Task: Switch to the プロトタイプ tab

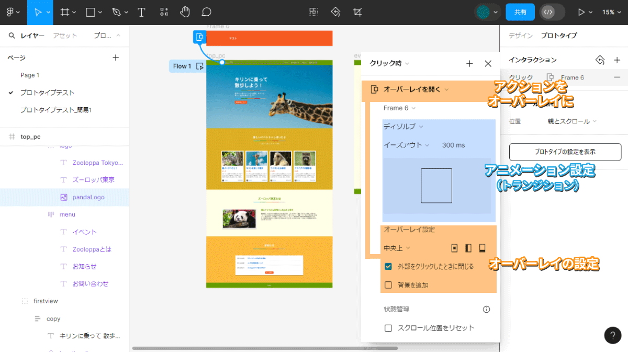Action: (x=558, y=36)
